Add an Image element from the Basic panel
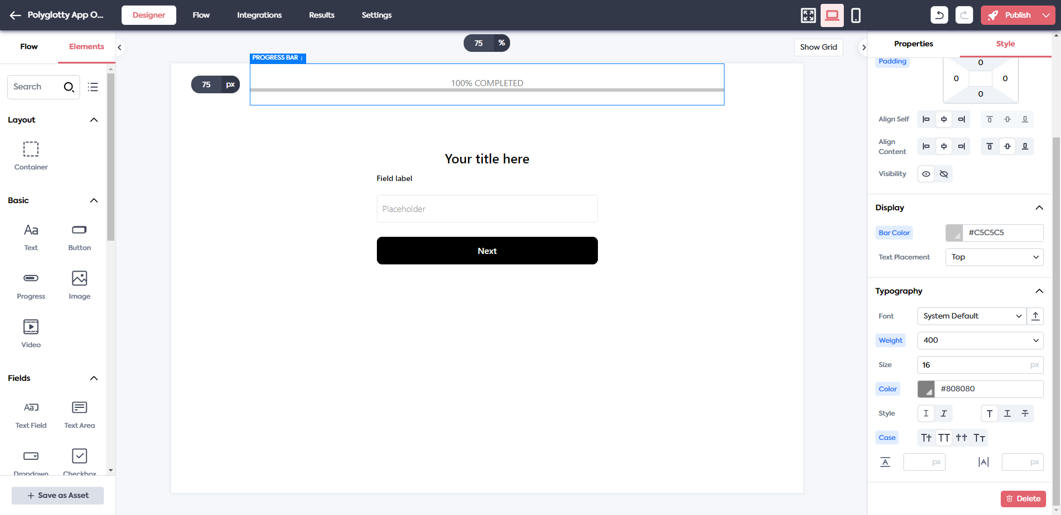The height and width of the screenshot is (515, 1061). coord(79,285)
